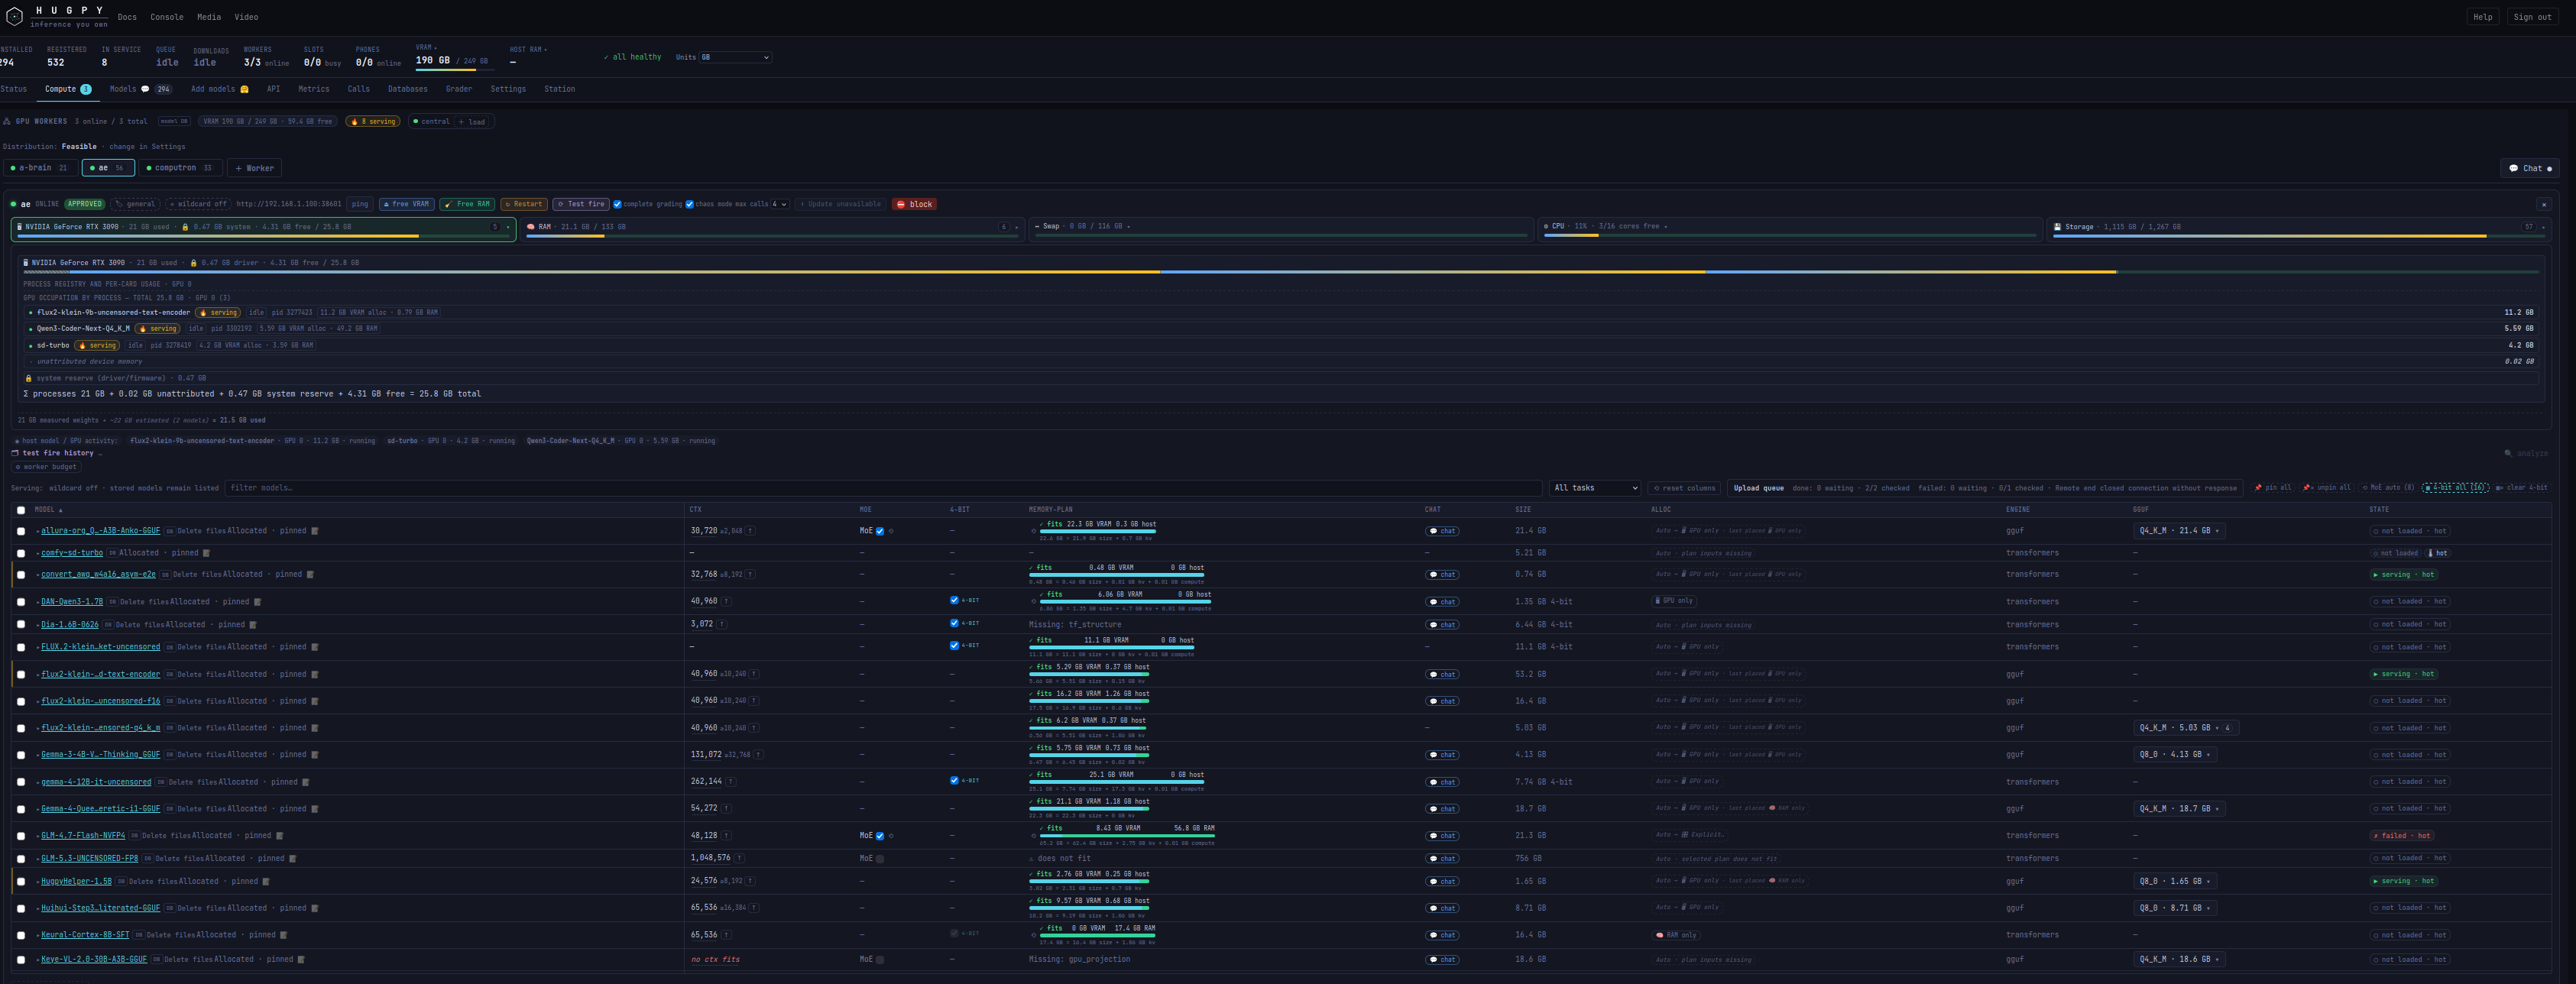Viewport: 2576px width, 984px height.
Task: Open the Units GB dropdown
Action: click(x=735, y=57)
